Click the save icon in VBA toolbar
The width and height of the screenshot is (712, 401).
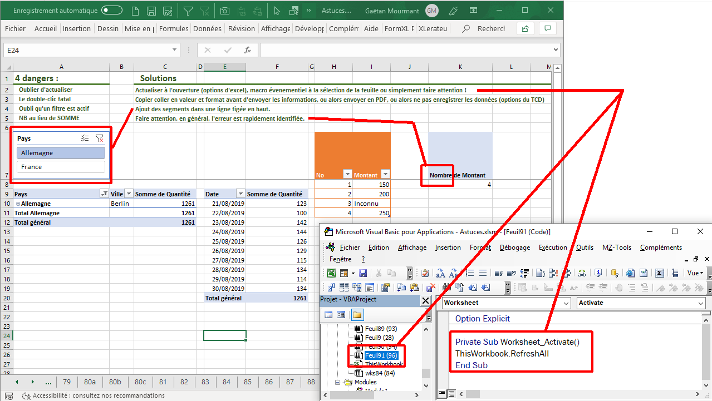[363, 273]
